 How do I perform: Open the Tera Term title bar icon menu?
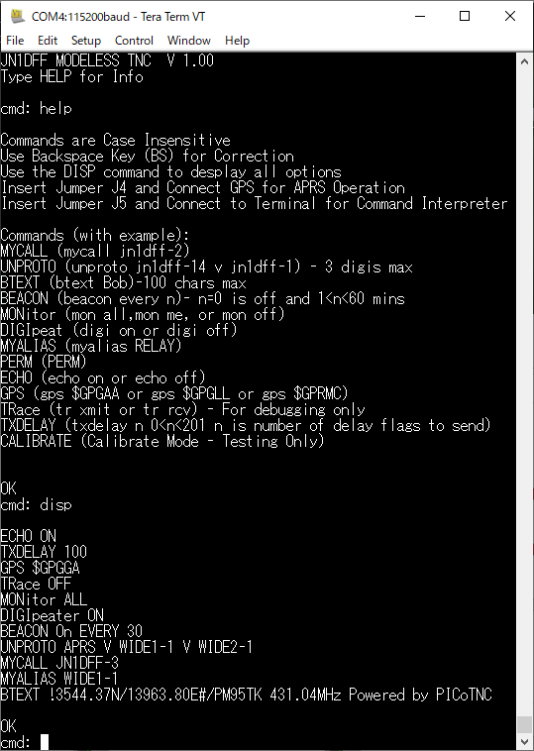pyautogui.click(x=17, y=16)
